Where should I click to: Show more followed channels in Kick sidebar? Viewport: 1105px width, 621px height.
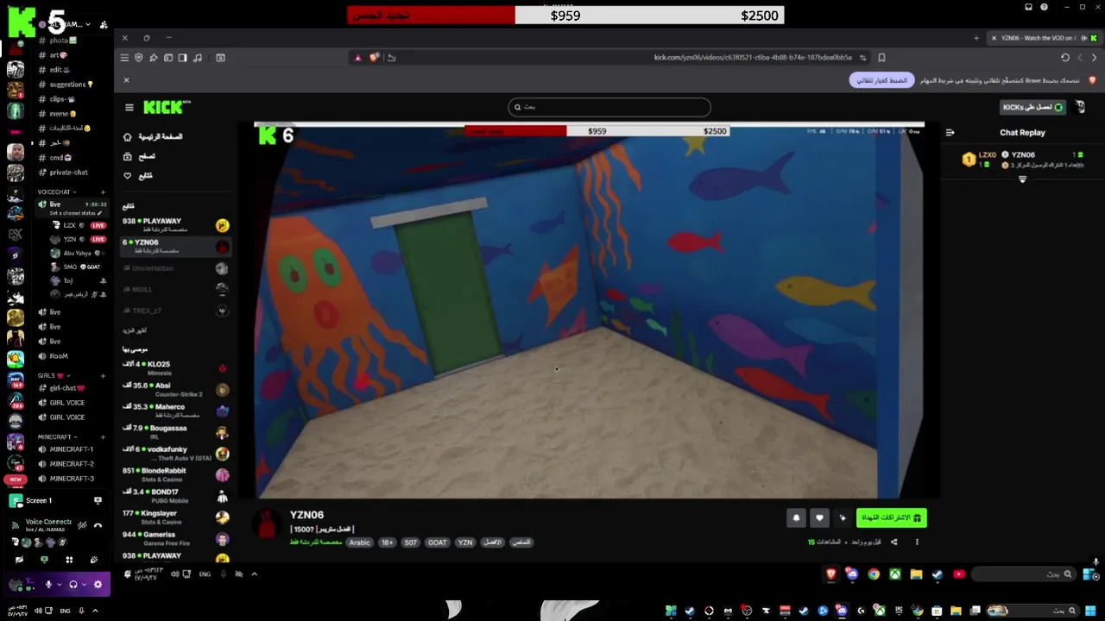point(135,330)
